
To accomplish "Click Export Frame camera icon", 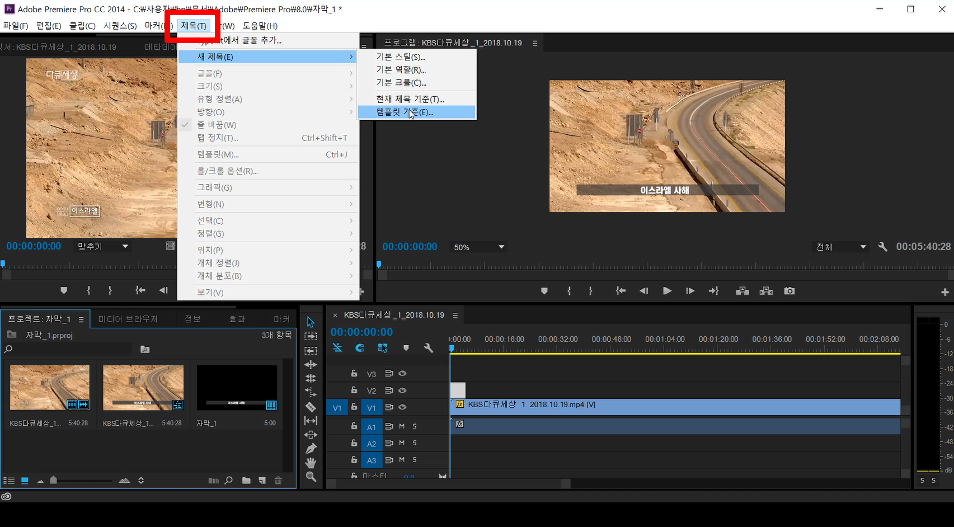I will pos(789,291).
